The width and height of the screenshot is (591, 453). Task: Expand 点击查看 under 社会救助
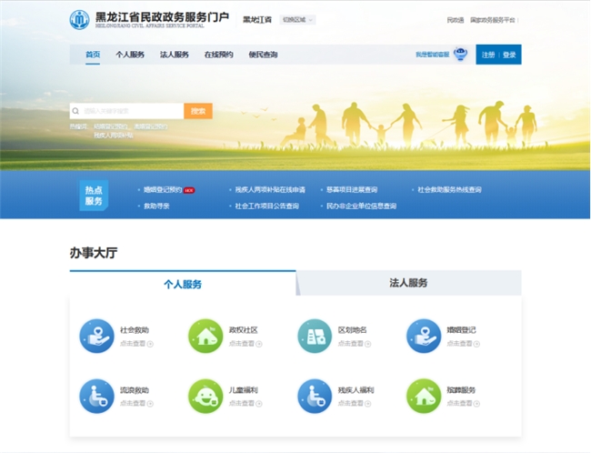pos(136,344)
